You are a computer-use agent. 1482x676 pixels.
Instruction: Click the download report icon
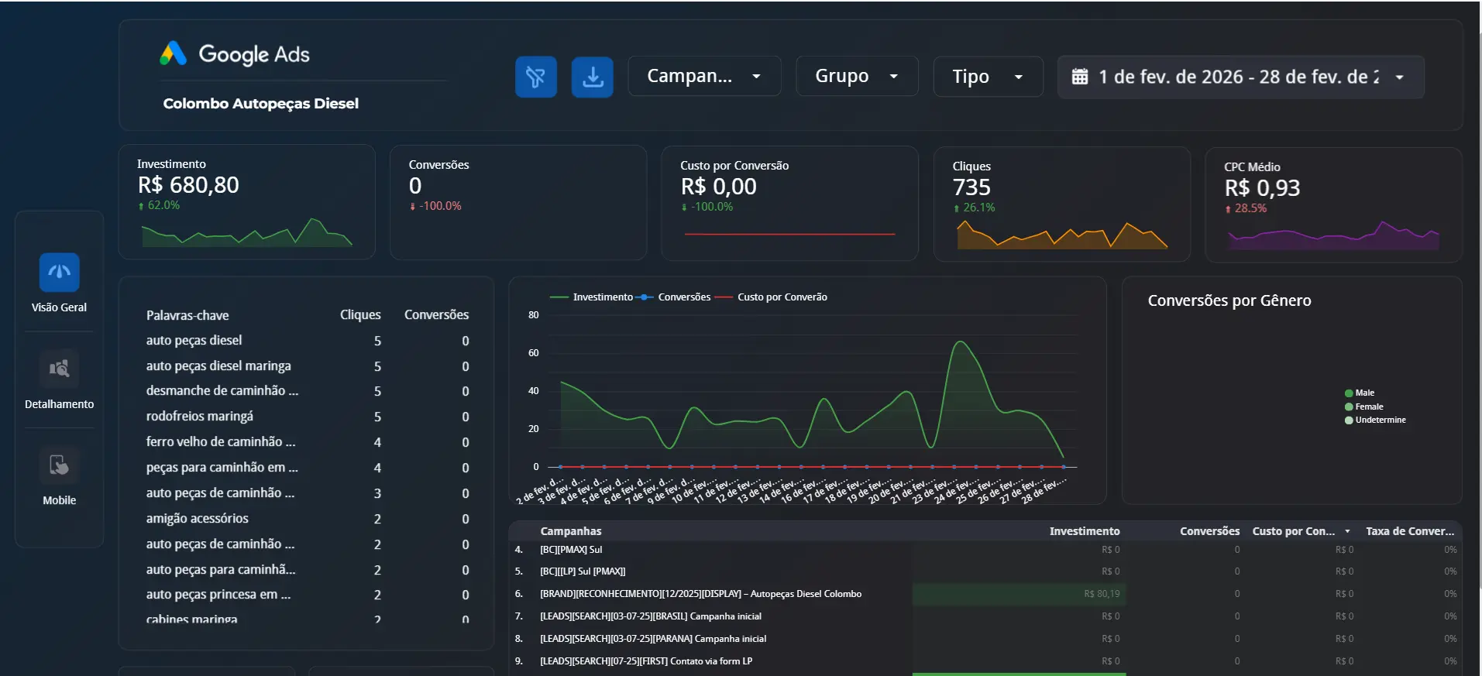pos(592,77)
